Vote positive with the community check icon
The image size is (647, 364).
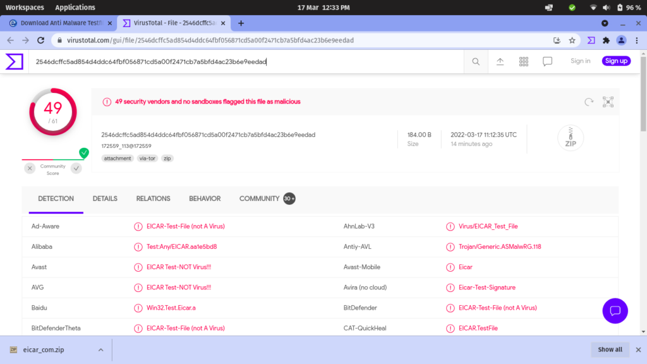(76, 168)
